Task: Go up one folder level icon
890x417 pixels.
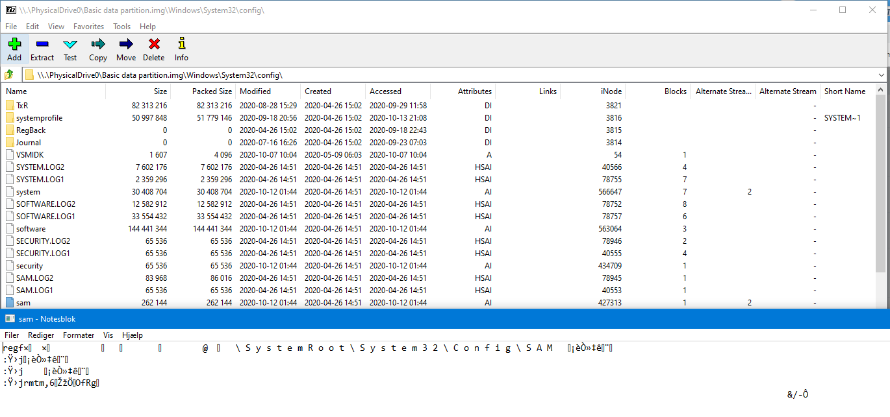Action: click(x=9, y=75)
